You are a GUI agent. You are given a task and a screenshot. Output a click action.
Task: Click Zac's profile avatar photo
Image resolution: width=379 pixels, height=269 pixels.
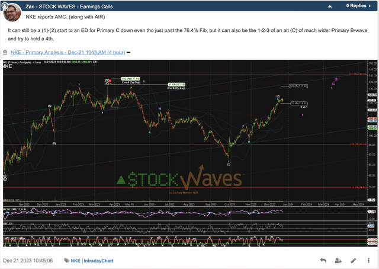point(12,13)
